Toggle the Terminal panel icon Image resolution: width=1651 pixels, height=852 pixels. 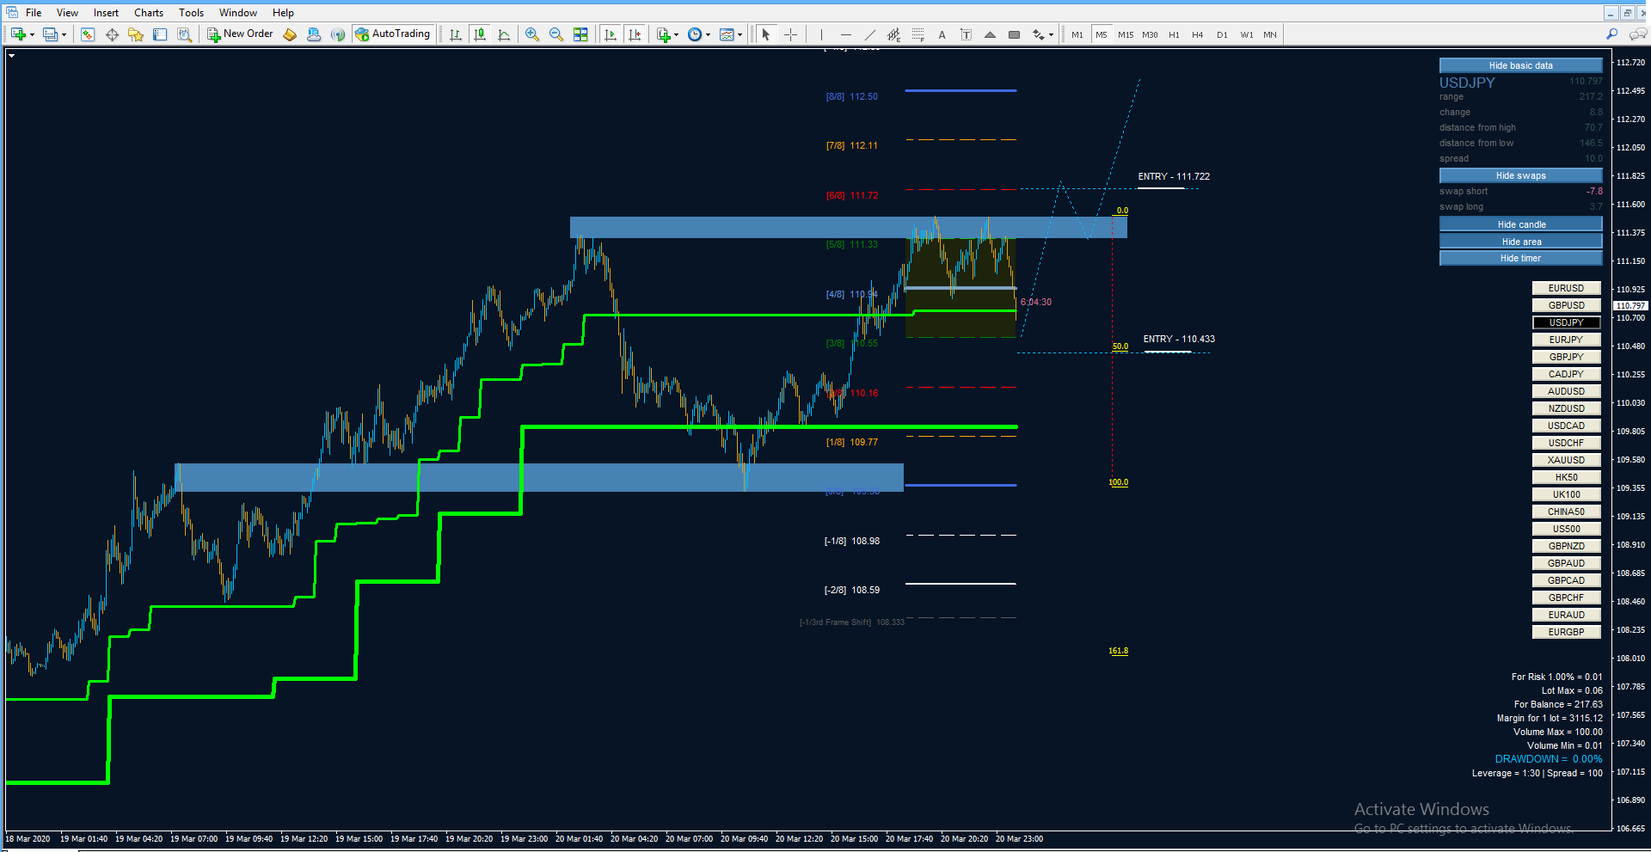(x=160, y=34)
